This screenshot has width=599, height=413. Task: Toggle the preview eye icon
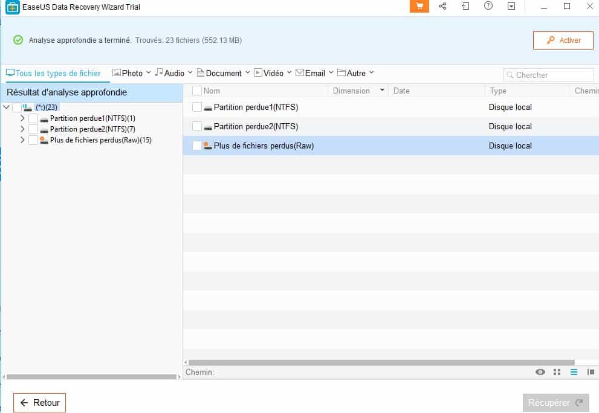coord(540,372)
